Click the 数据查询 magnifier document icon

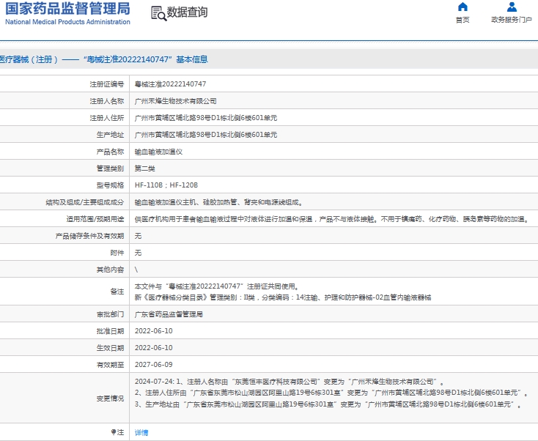[x=158, y=13]
